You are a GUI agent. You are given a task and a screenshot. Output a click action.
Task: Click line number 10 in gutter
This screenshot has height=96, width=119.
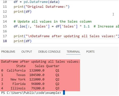pyautogui.click(x=5, y=2)
